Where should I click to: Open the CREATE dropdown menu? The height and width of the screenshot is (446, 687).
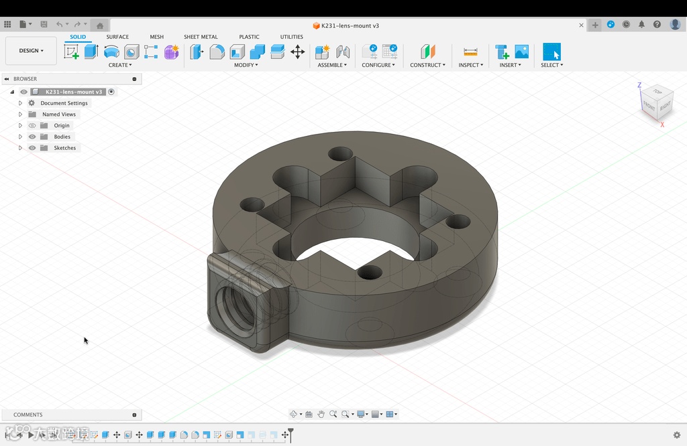[120, 65]
